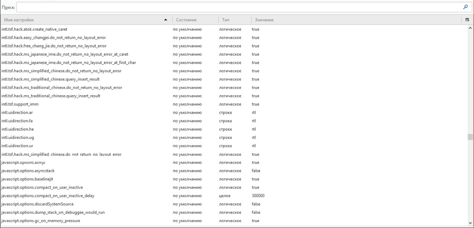This screenshot has height=228, width=474.
Task: Select the intl.uidirection.fa preference
Action: pyautogui.click(x=234, y=121)
